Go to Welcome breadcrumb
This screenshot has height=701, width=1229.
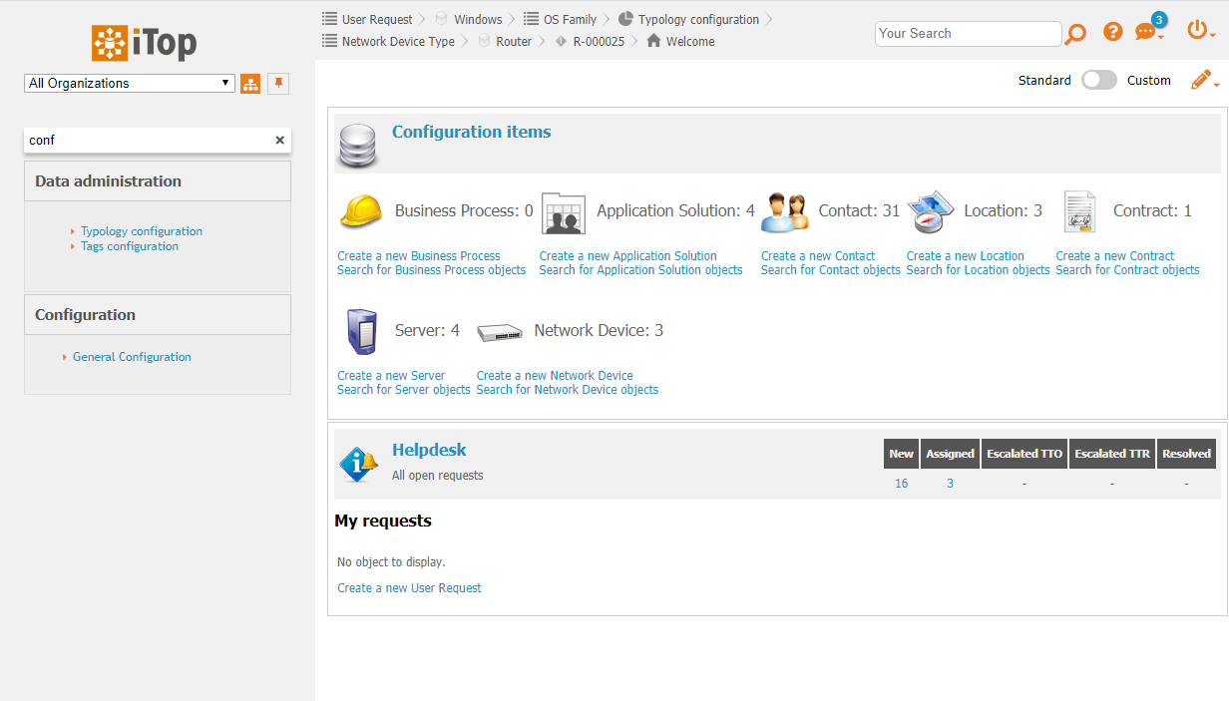tap(690, 42)
